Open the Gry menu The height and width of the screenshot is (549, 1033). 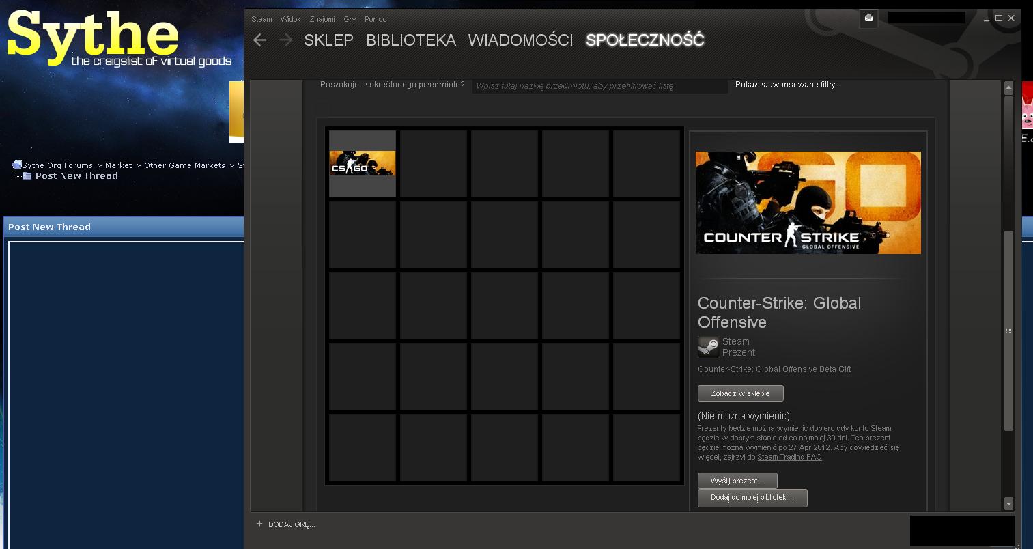coord(350,19)
